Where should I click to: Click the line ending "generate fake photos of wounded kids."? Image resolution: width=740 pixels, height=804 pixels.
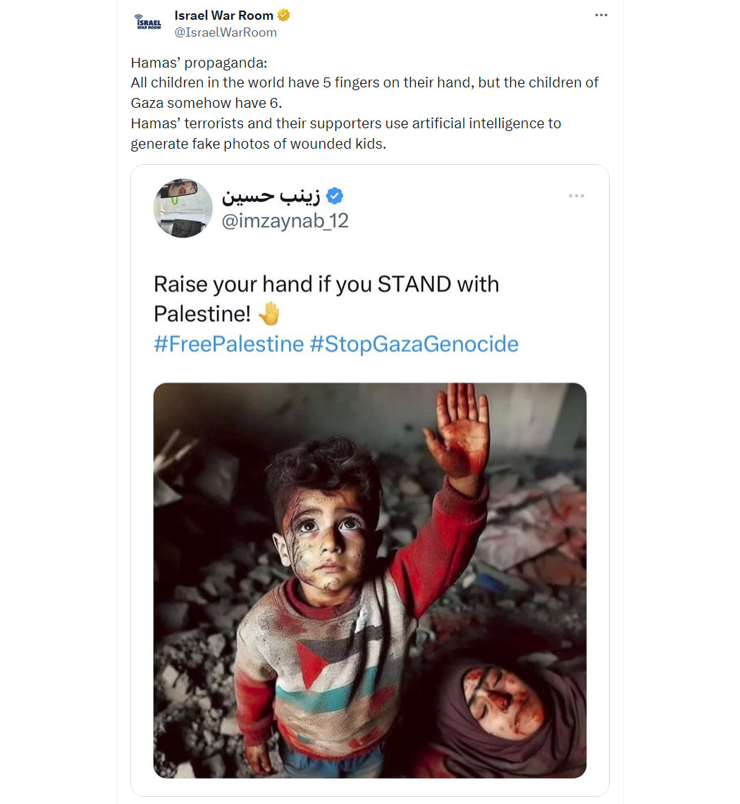[x=259, y=144]
